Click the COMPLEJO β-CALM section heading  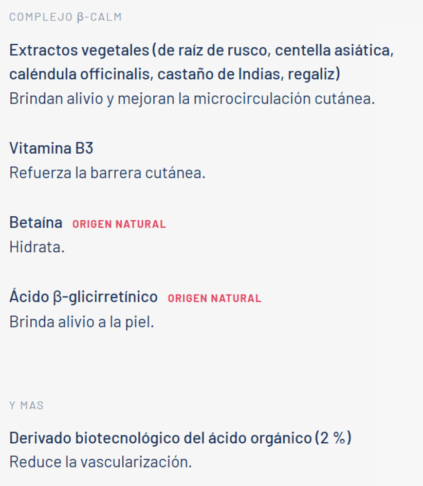point(65,17)
